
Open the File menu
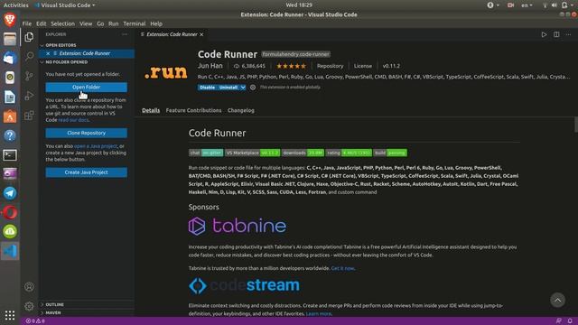pos(27,23)
